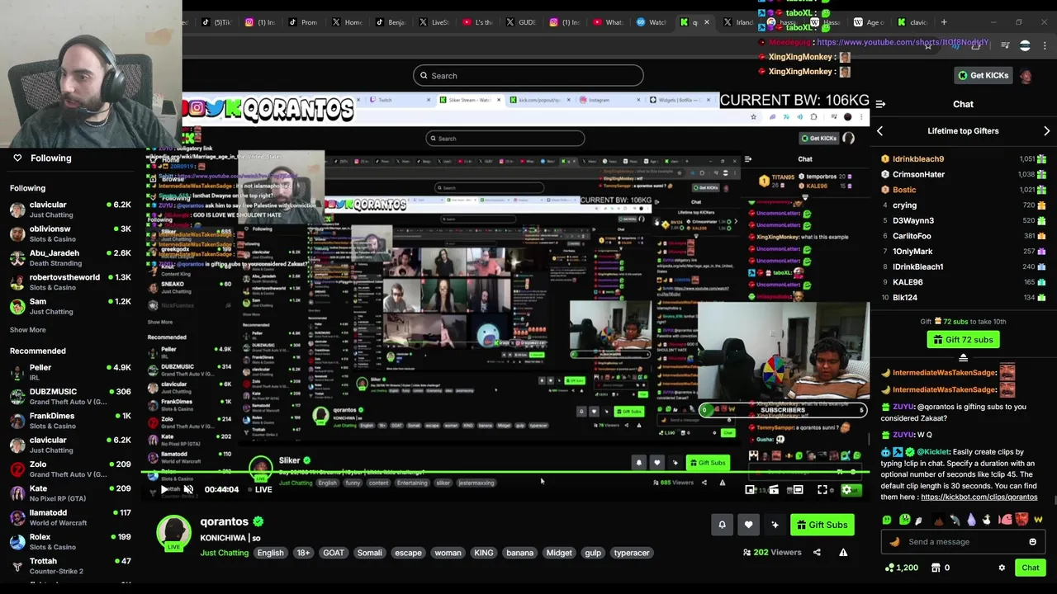Insert the first green Kick emote from quick emotes
Screen dimensions: 1057x594
coord(887,520)
